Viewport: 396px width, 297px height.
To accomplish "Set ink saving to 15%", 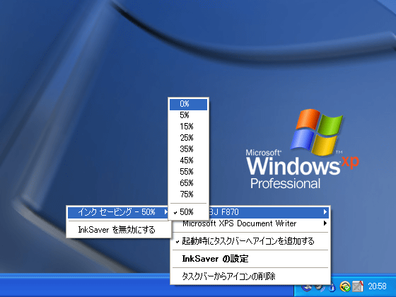I will coord(188,127).
